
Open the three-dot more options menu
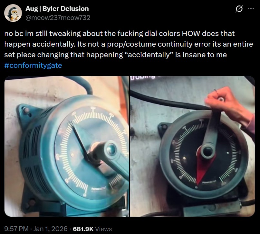(x=251, y=9)
